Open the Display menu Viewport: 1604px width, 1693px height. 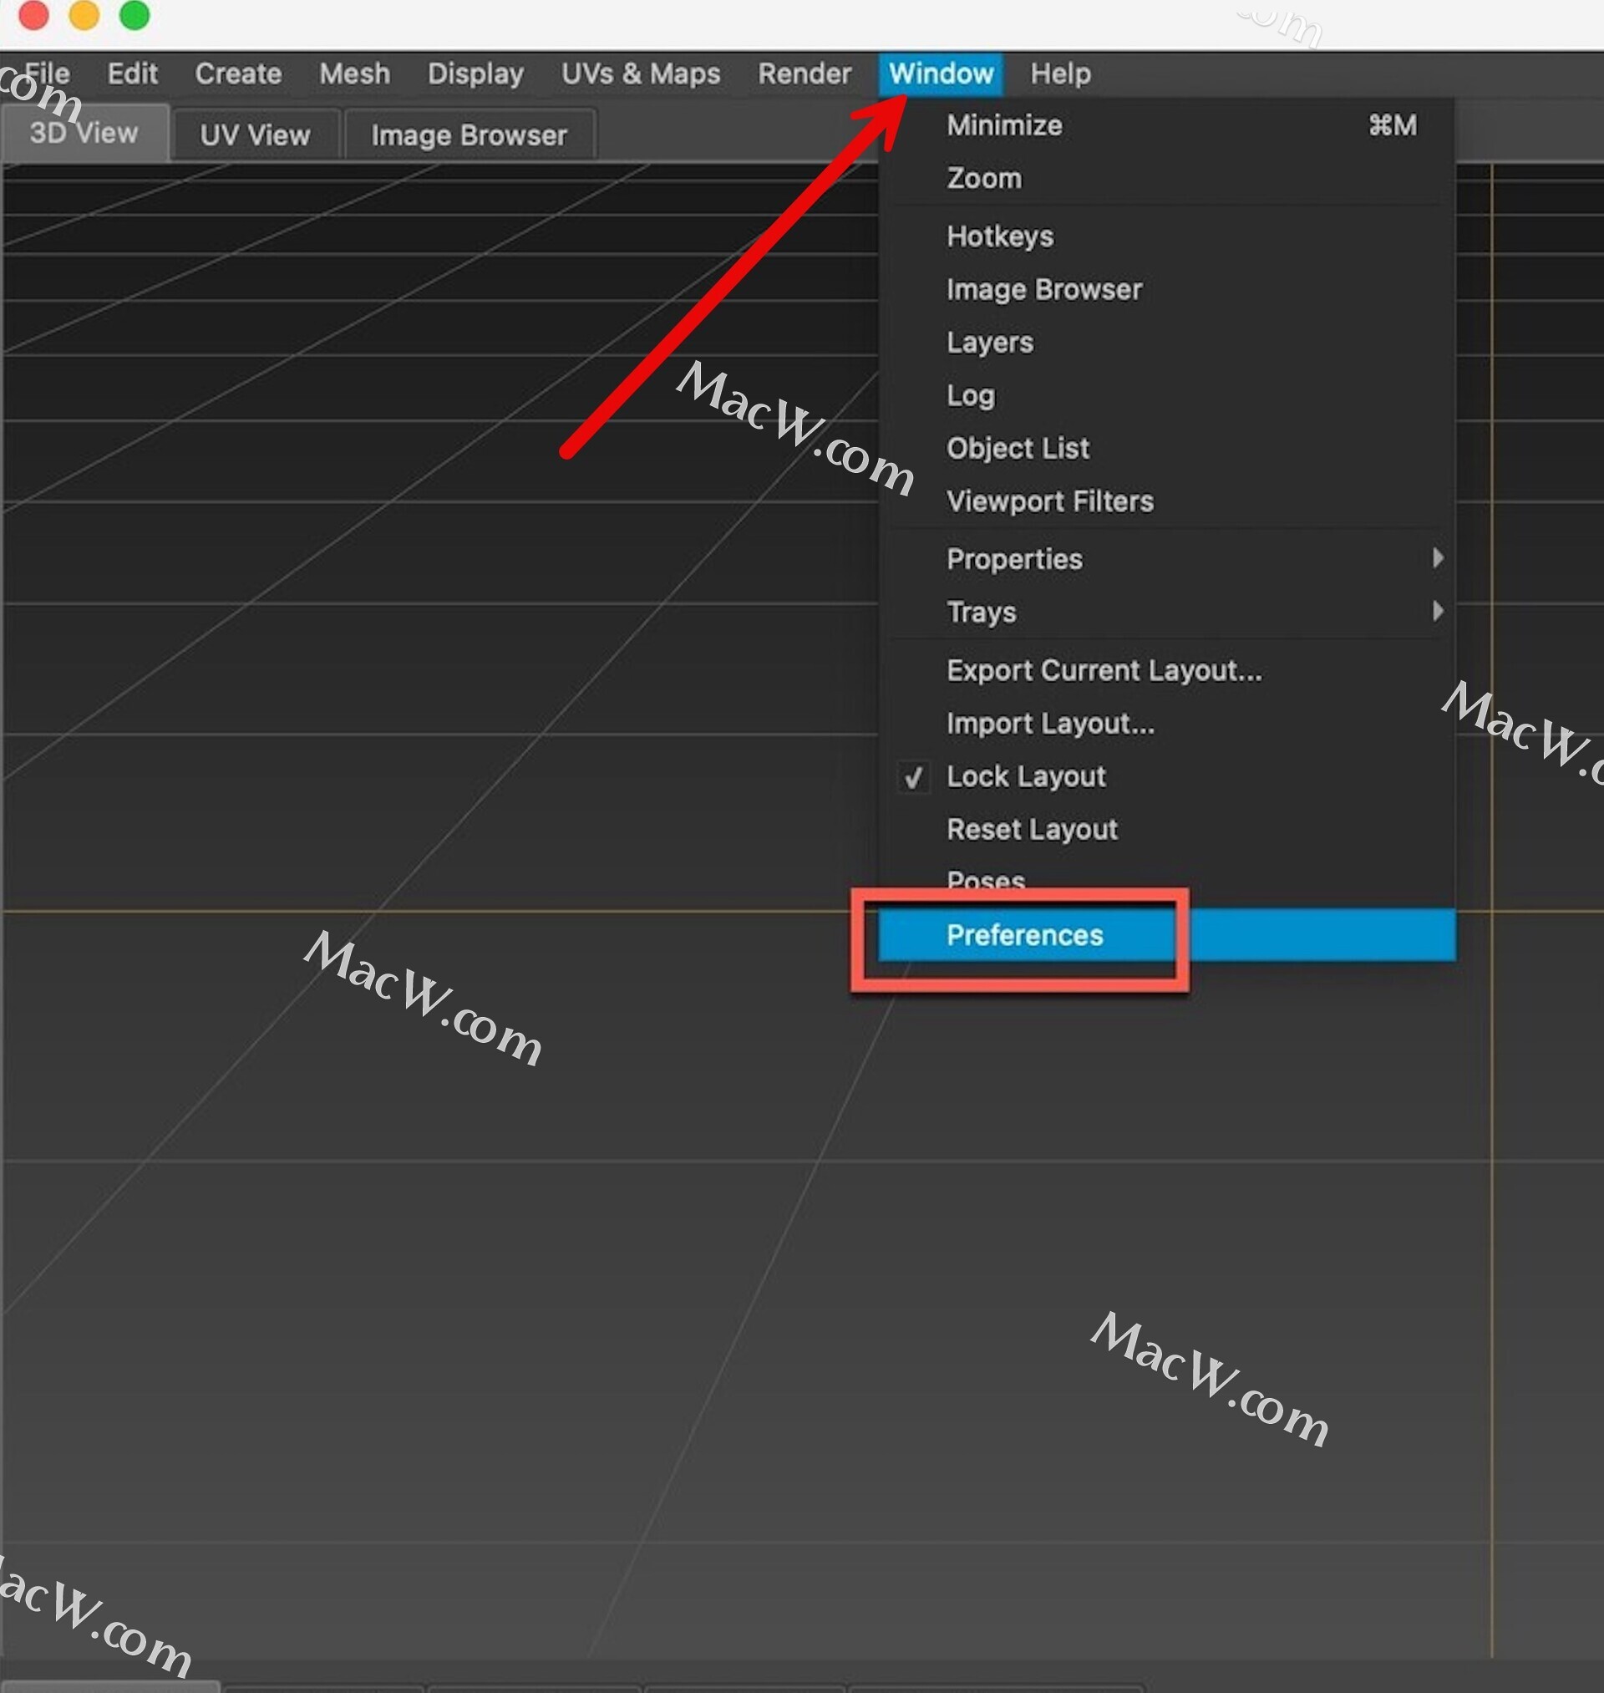(x=476, y=74)
